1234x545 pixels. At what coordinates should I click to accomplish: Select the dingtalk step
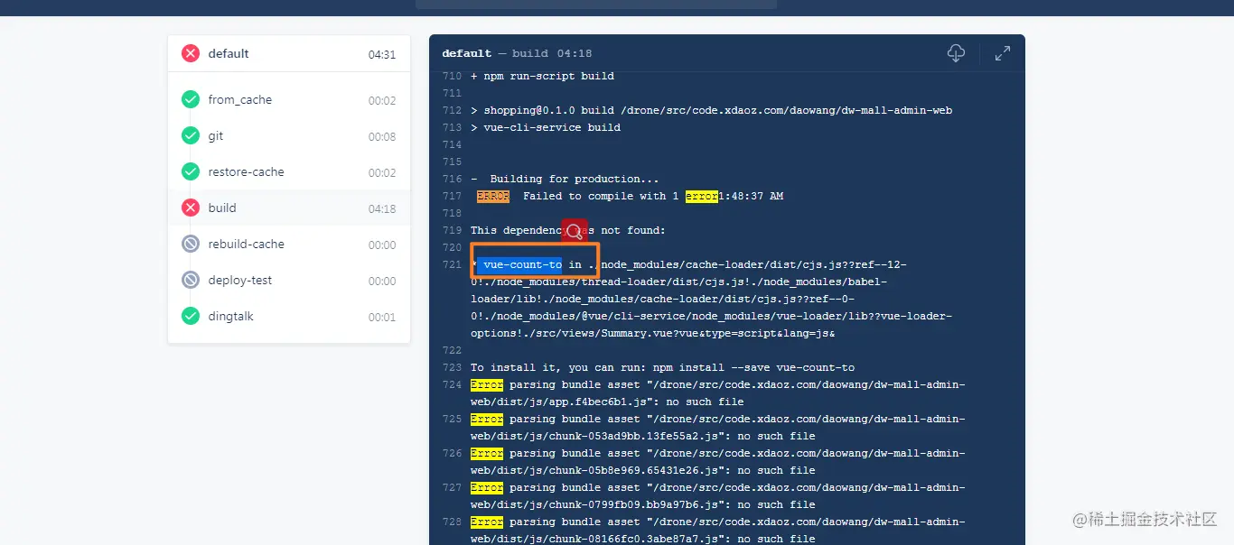pos(289,316)
